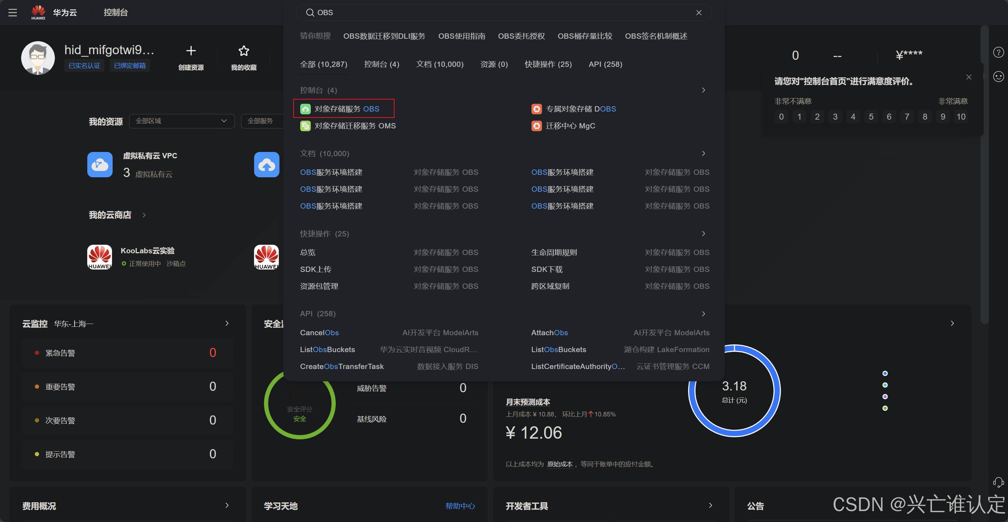Viewport: 1008px width, 522px height.
Task: Click the 已实名认证 badge
Action: (84, 66)
